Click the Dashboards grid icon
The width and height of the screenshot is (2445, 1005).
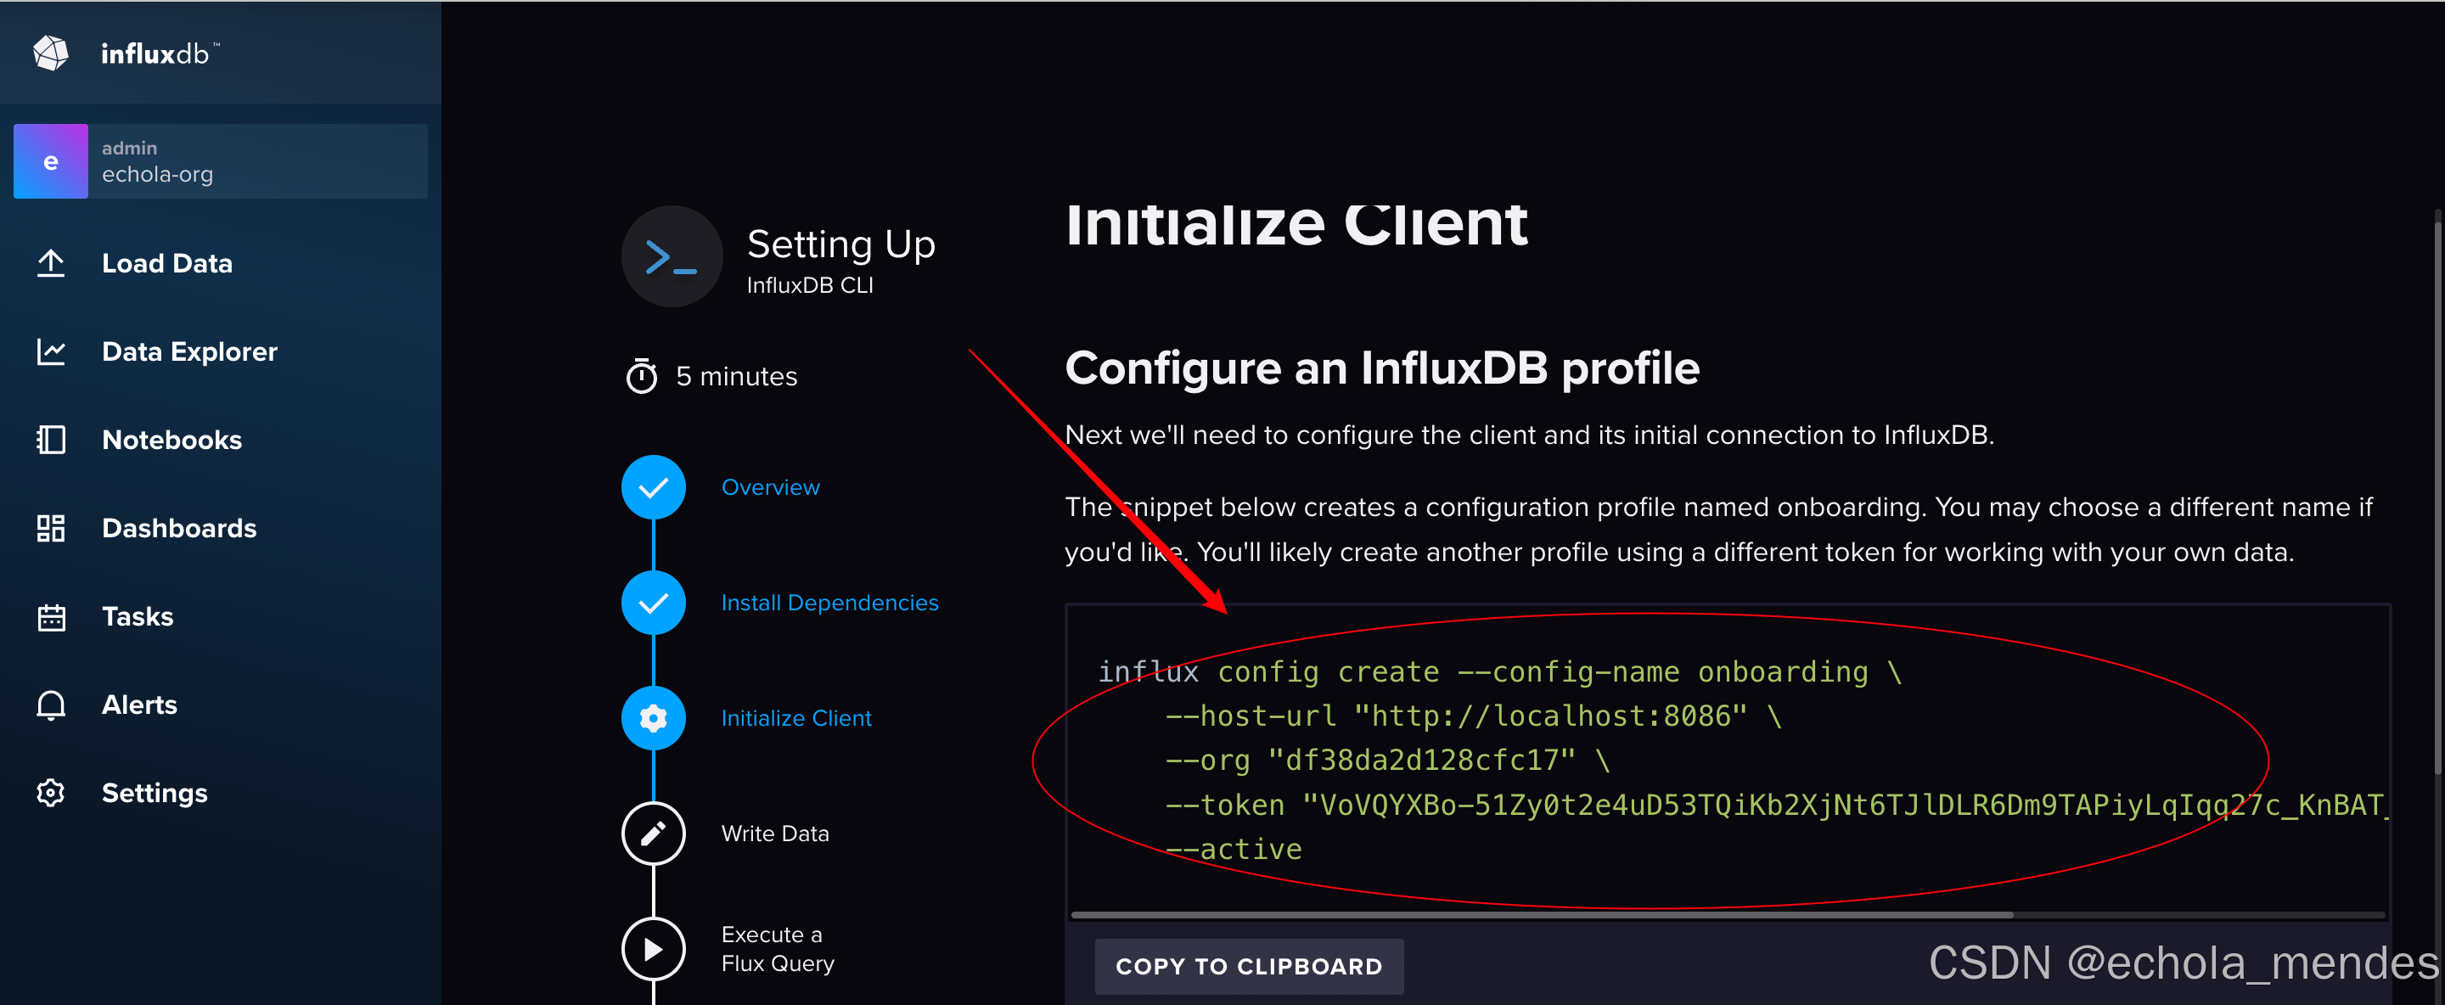tap(51, 529)
